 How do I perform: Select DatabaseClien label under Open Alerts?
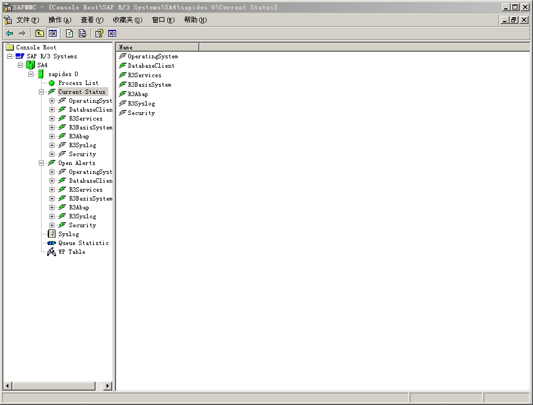(x=90, y=181)
